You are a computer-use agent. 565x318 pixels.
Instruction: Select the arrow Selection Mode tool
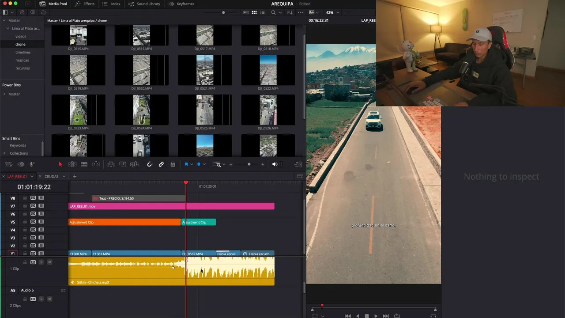point(60,164)
